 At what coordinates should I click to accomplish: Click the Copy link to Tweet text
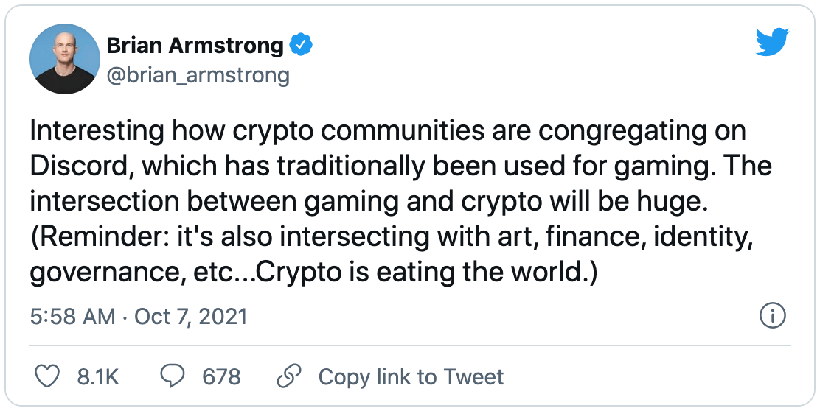[411, 377]
